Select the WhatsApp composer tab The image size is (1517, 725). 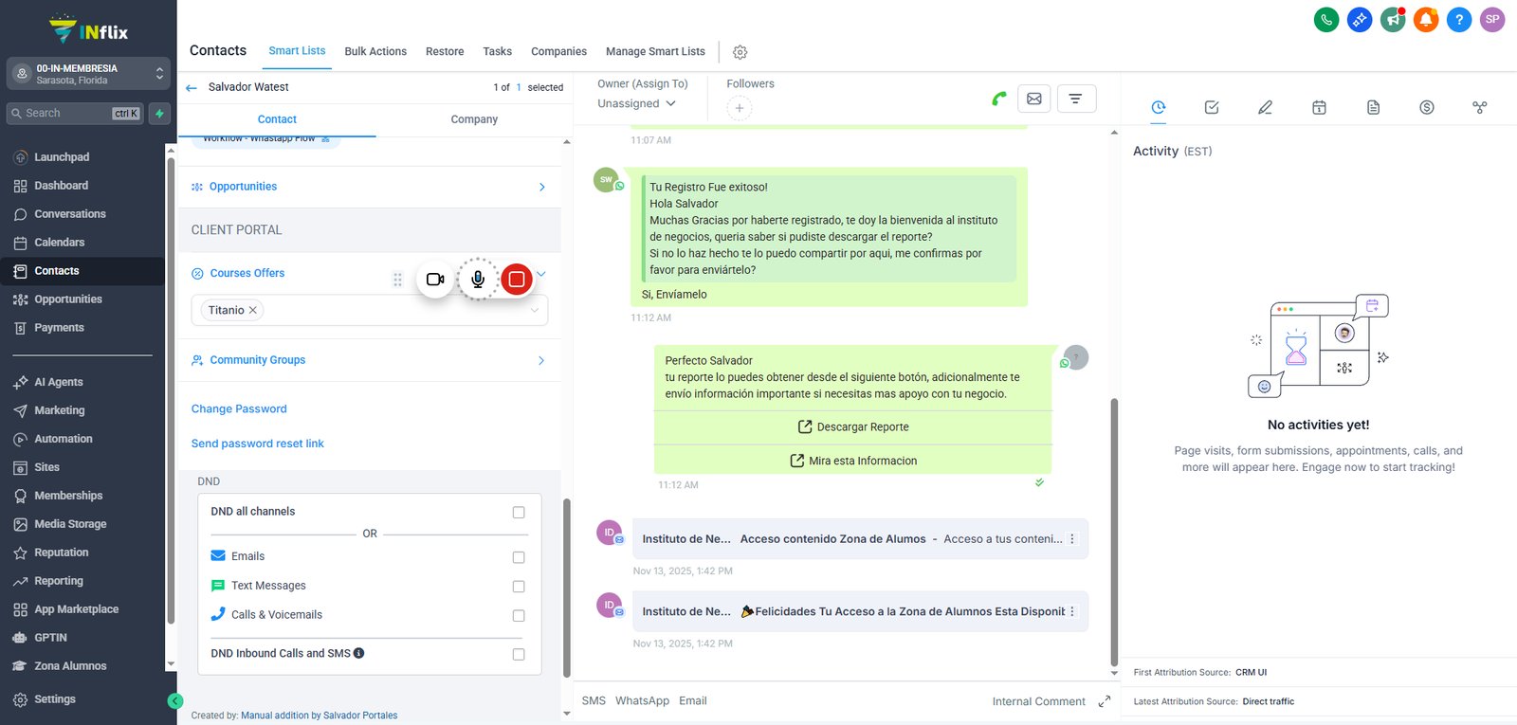click(x=642, y=701)
